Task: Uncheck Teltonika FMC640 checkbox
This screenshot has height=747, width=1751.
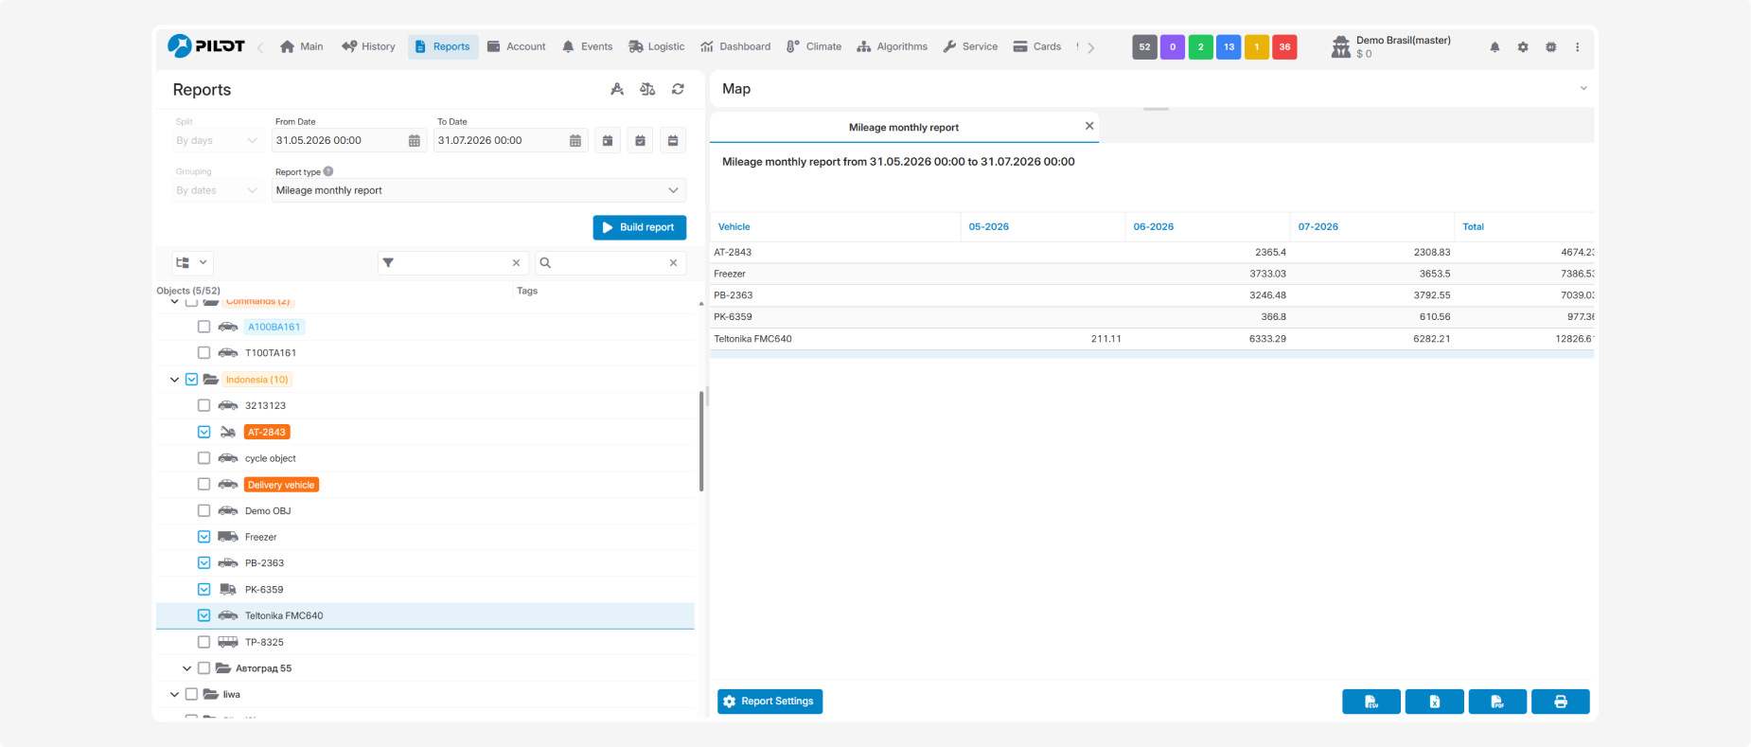Action: pyautogui.click(x=203, y=615)
